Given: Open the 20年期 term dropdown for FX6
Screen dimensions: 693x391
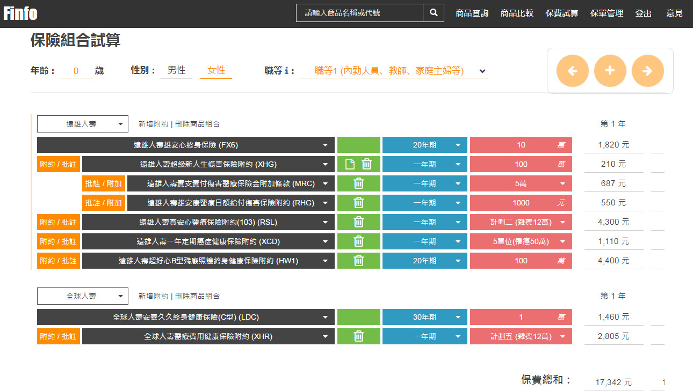Looking at the screenshot, I should point(425,145).
